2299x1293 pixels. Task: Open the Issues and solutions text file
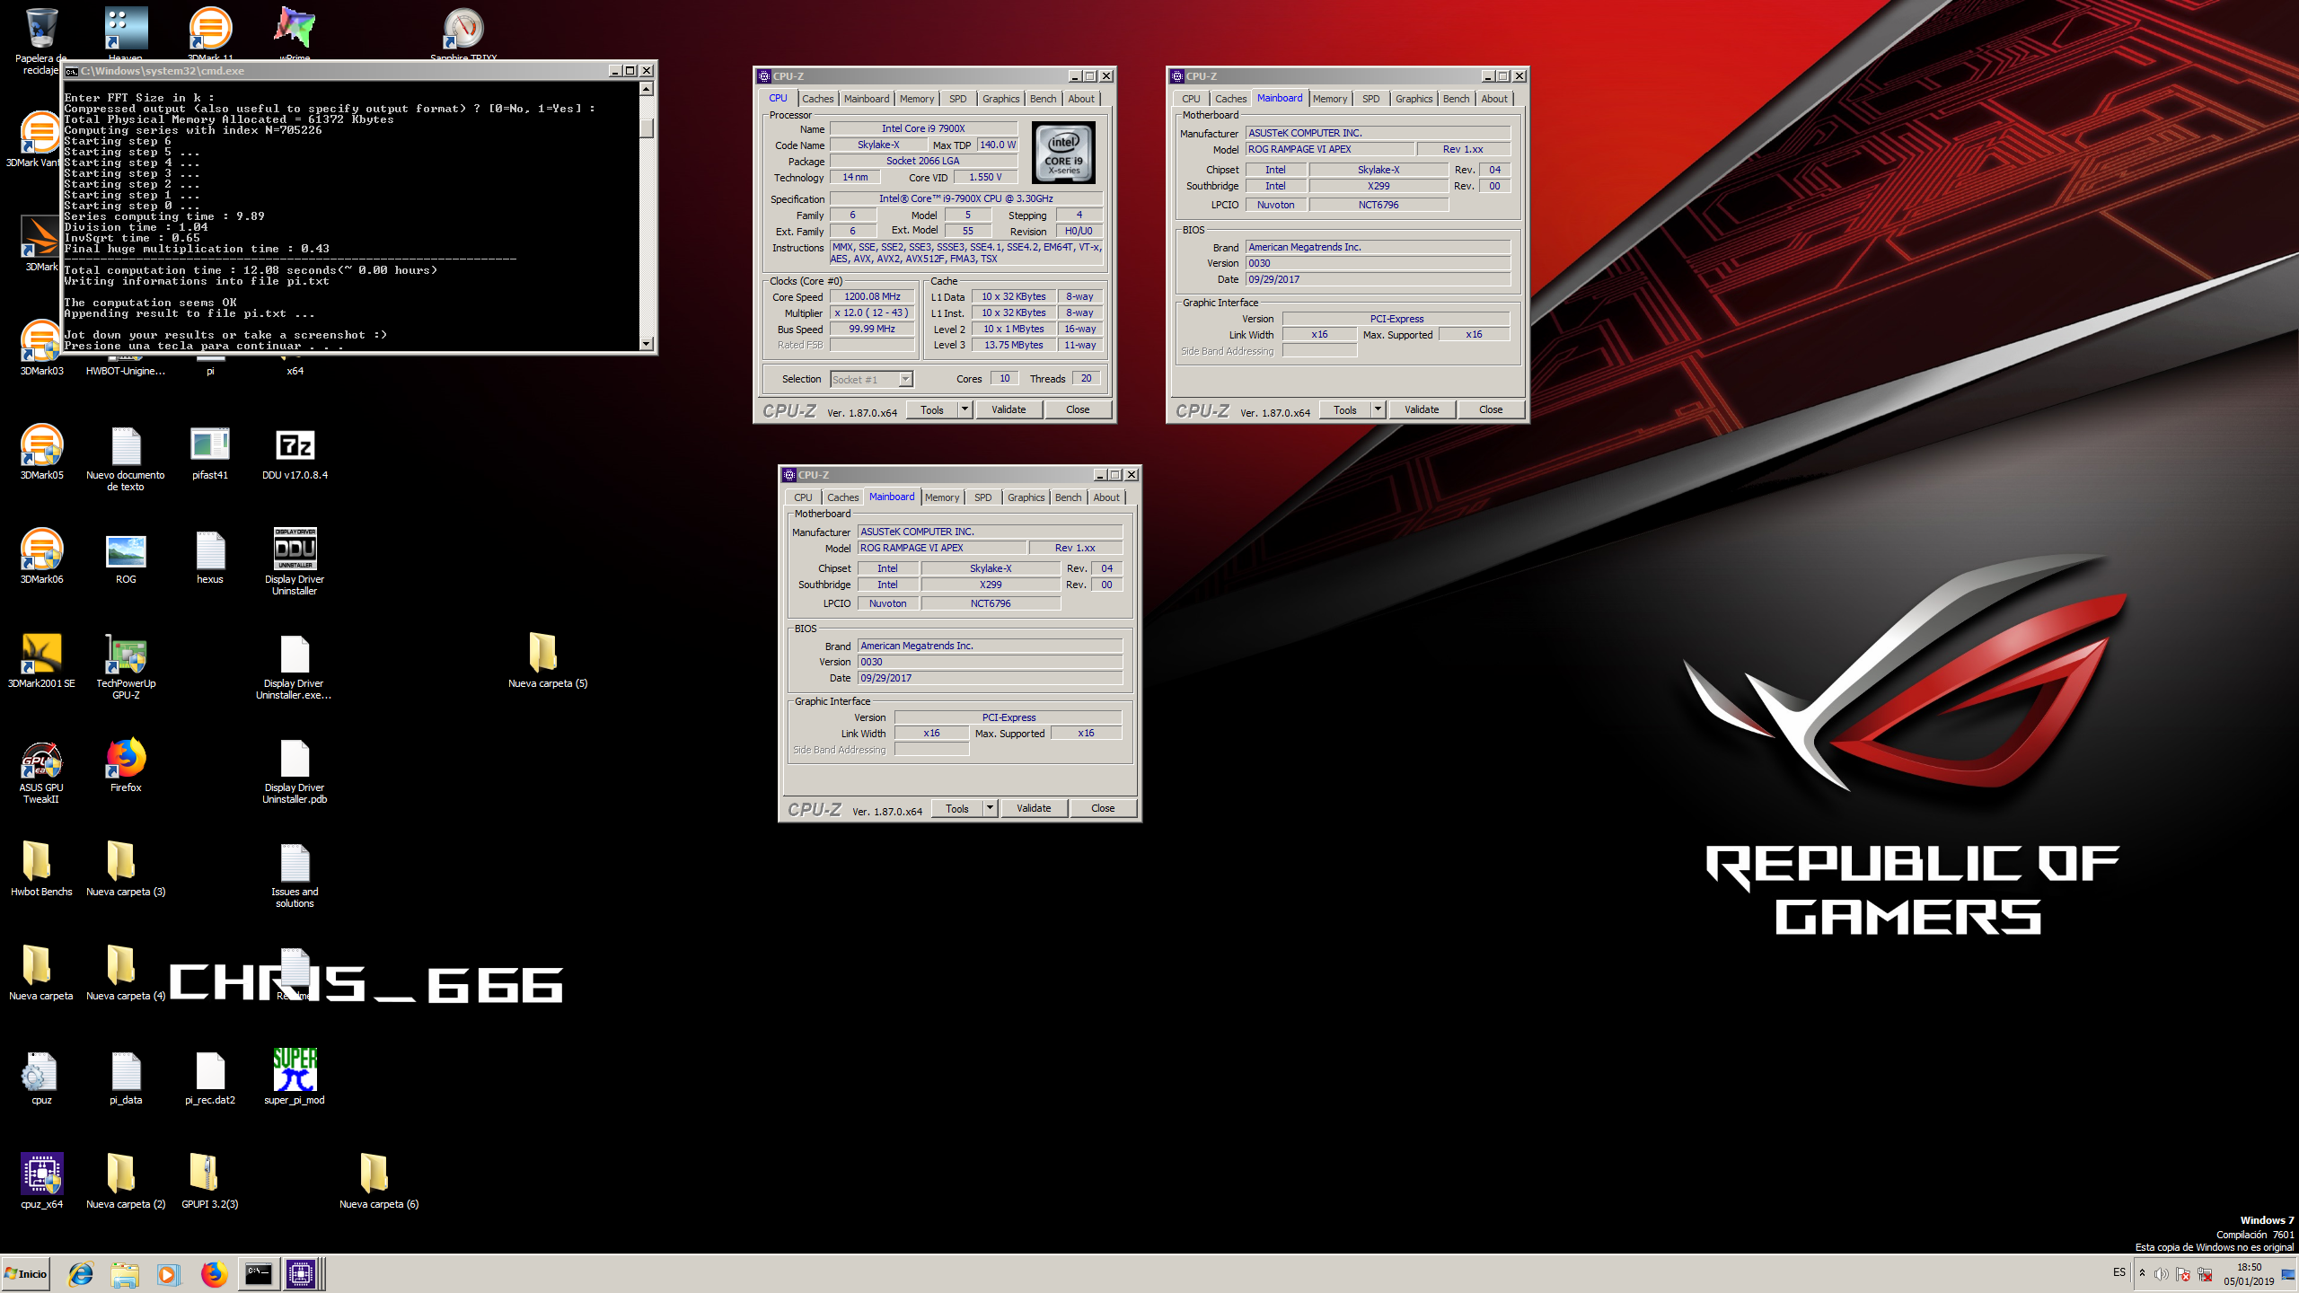295,875
